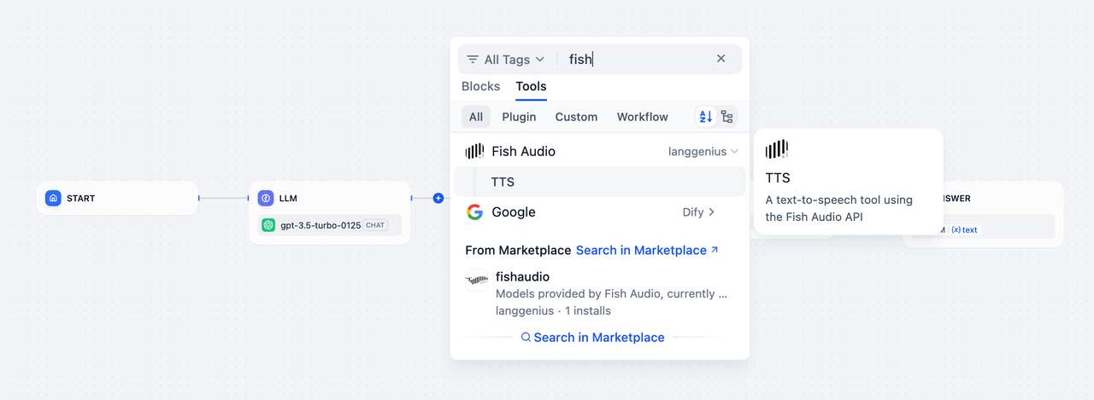Select the Workflow filter tab
This screenshot has height=400, width=1094.
642,117
